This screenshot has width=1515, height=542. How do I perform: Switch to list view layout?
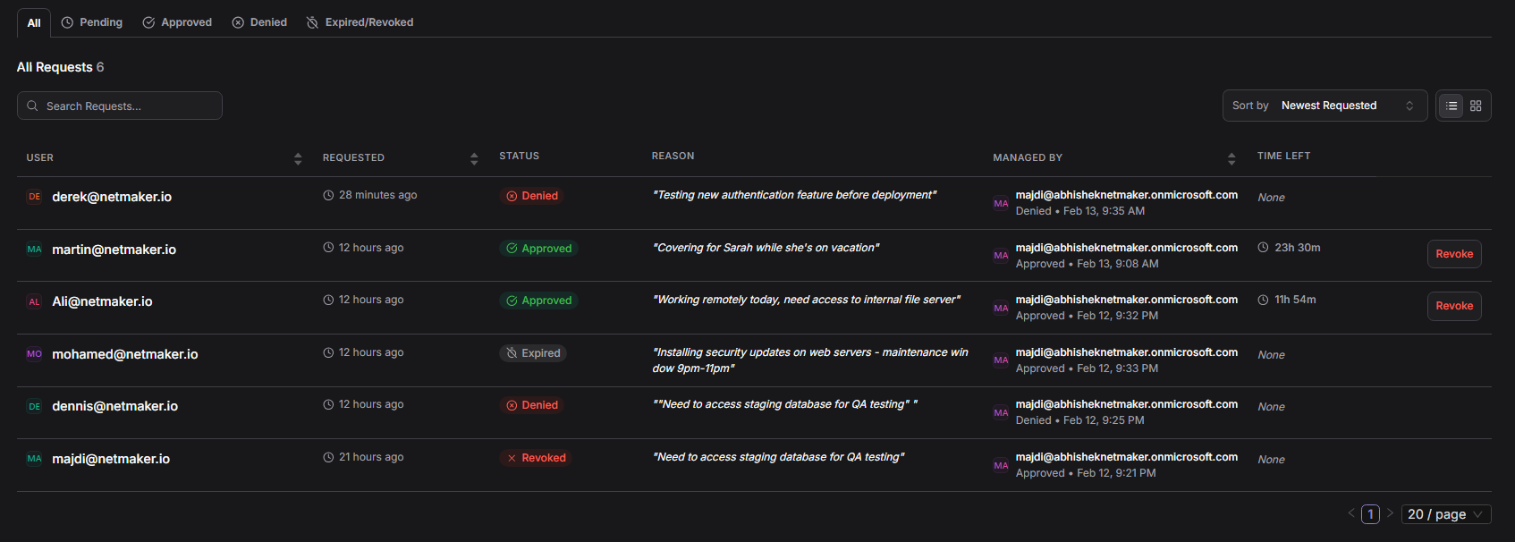pos(1452,106)
